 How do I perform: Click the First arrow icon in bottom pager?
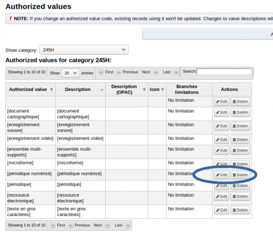coord(53,225)
